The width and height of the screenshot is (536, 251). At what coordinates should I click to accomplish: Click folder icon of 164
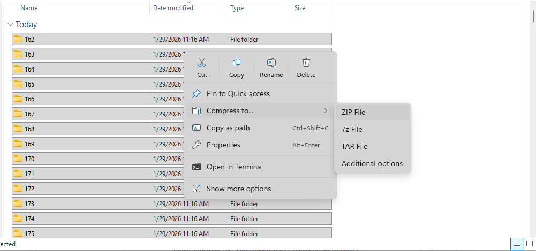pyautogui.click(x=18, y=69)
